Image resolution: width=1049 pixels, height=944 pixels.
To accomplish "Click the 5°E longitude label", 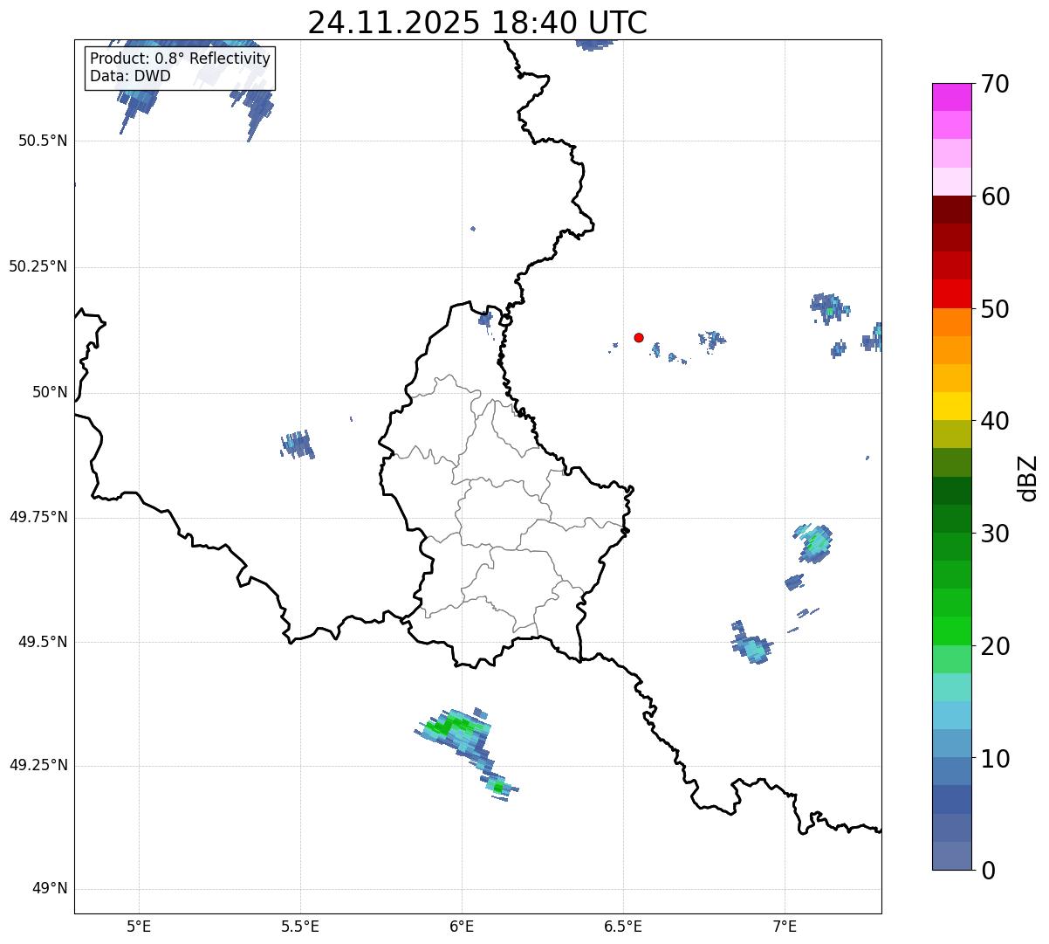I will click(139, 927).
